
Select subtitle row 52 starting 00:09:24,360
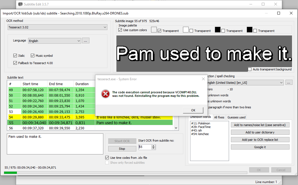(51, 106)
